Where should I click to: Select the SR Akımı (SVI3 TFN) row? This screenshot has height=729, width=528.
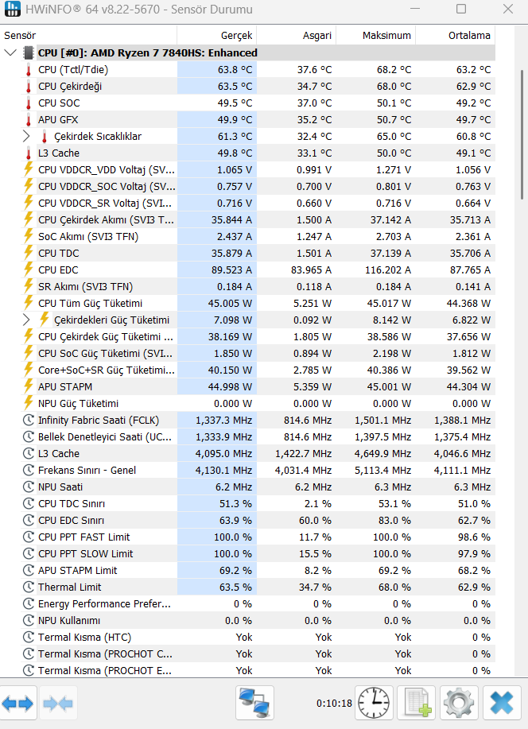point(258,287)
